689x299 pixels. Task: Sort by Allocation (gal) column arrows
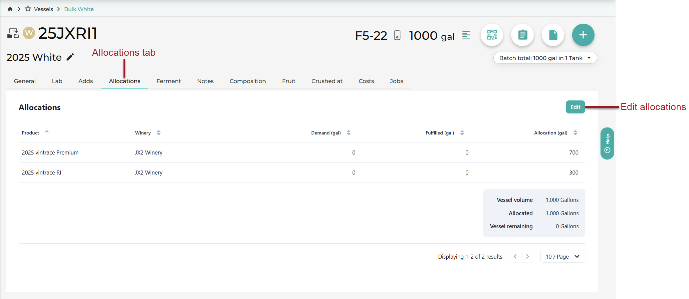click(x=575, y=133)
